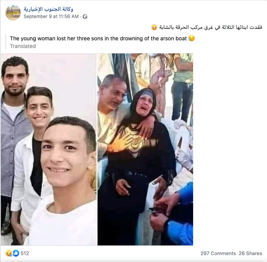Open the page's round profile picture
This screenshot has height=262, width=267.
(x=13, y=13)
